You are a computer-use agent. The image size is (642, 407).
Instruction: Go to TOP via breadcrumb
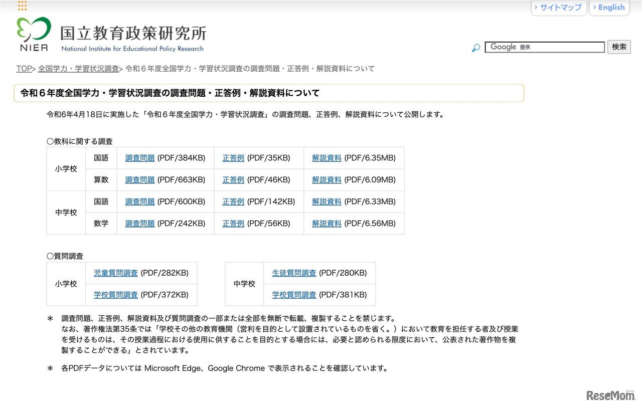click(x=24, y=69)
